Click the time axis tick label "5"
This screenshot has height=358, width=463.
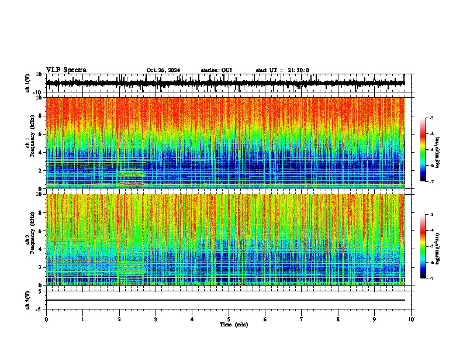coord(229,319)
